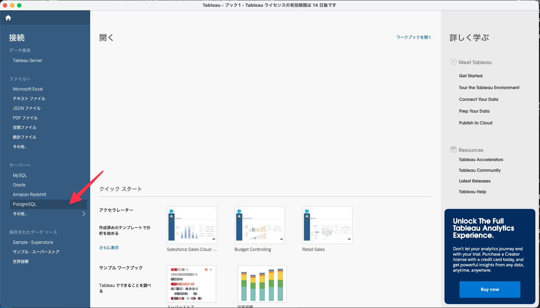
Task: Open the 世界指標 sample workbook bar chart
Action: pos(262,284)
